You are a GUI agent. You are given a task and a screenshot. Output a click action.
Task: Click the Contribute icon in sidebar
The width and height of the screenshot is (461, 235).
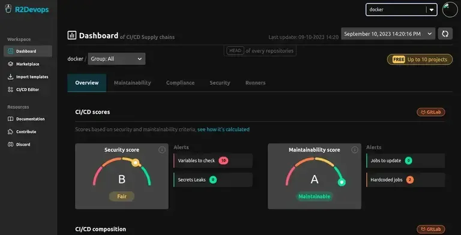[x=11, y=132]
